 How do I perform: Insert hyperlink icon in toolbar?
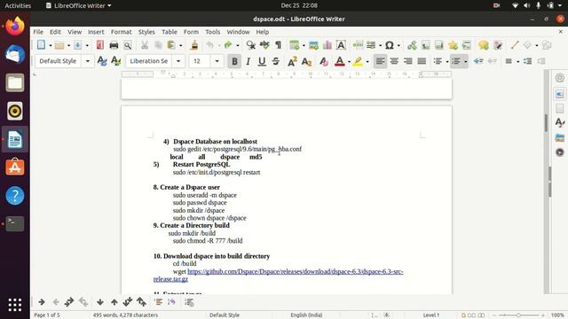tap(412, 45)
